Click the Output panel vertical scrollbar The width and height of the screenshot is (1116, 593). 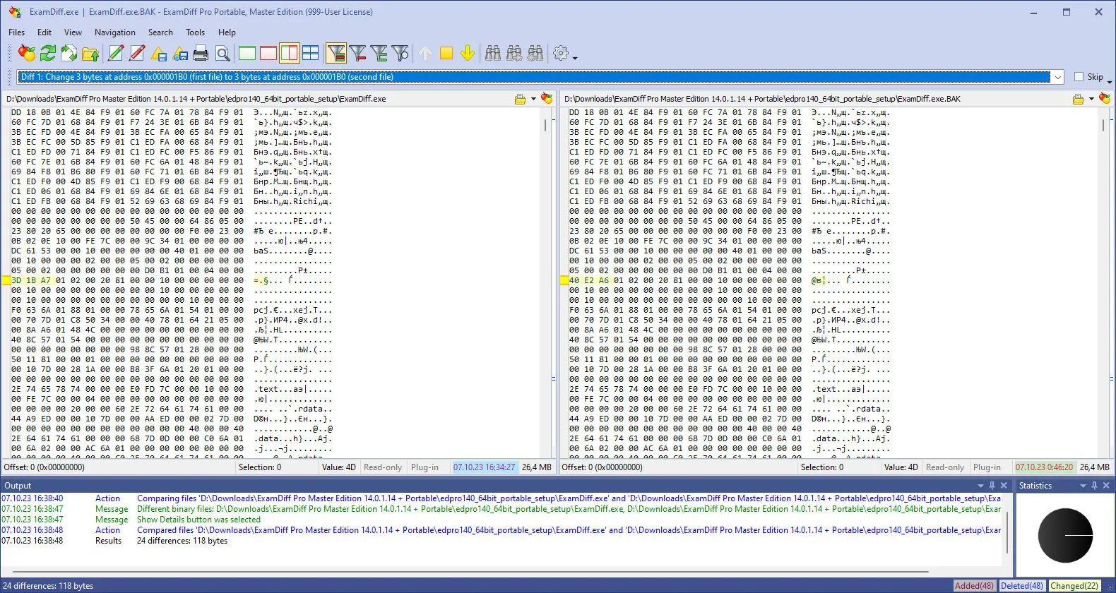pyautogui.click(x=1007, y=528)
